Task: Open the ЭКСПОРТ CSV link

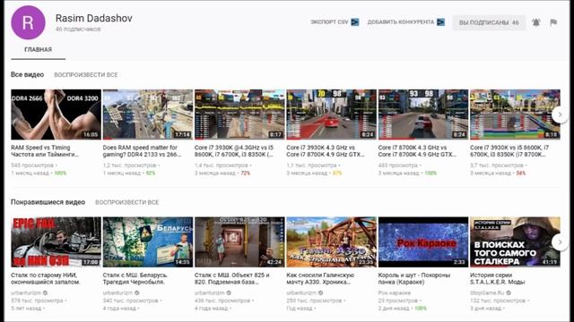Action: (329, 22)
